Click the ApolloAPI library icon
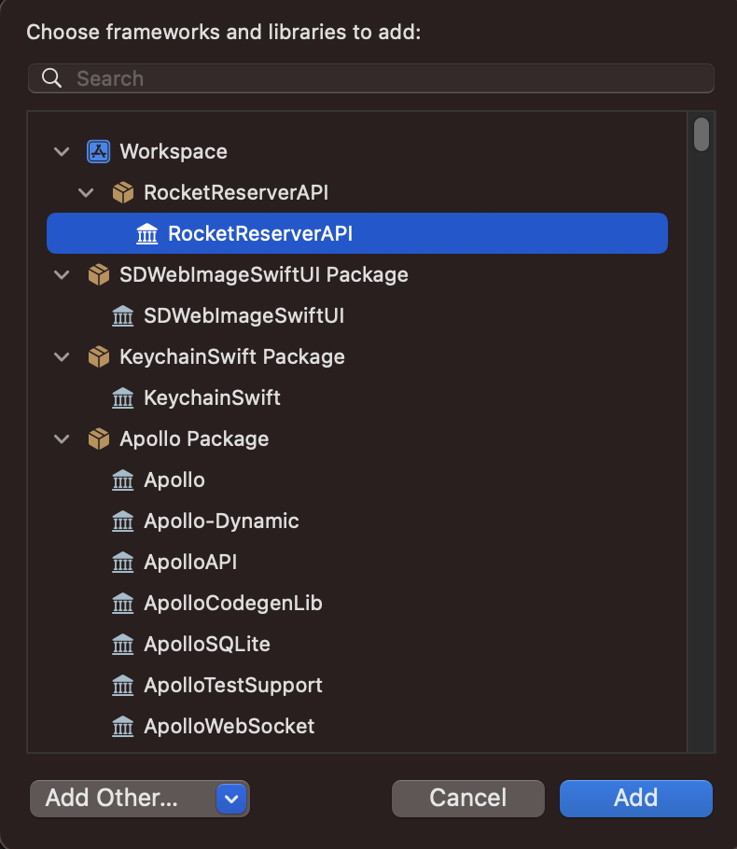737x849 pixels. click(123, 563)
